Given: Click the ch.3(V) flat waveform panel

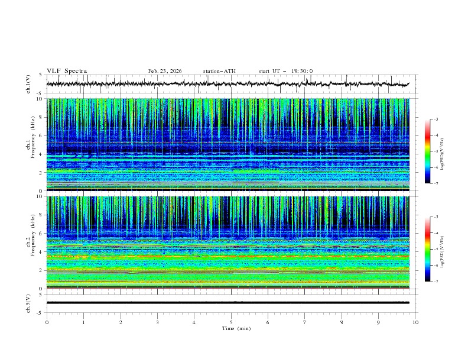Looking at the screenshot, I should click(x=230, y=303).
